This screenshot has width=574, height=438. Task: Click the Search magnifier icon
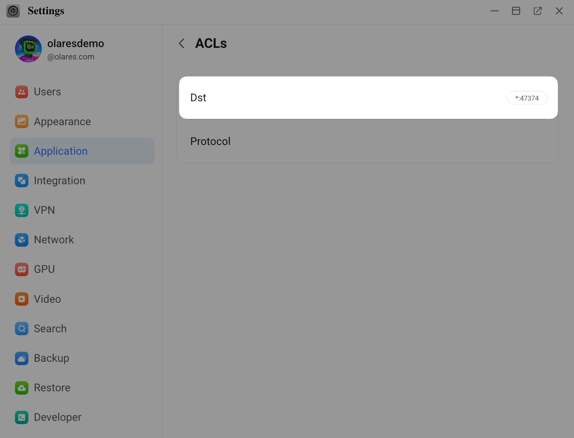tap(22, 328)
